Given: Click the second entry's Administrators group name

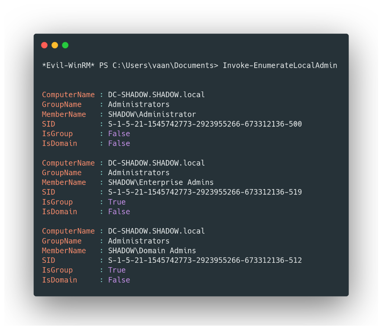Looking at the screenshot, I should (x=139, y=173).
